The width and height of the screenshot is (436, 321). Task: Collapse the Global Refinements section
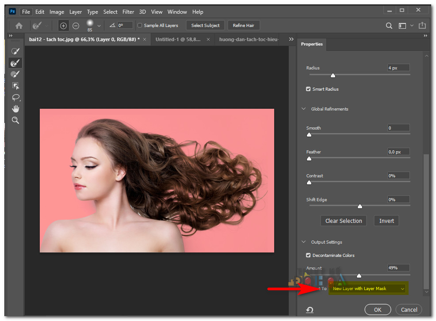coord(304,109)
